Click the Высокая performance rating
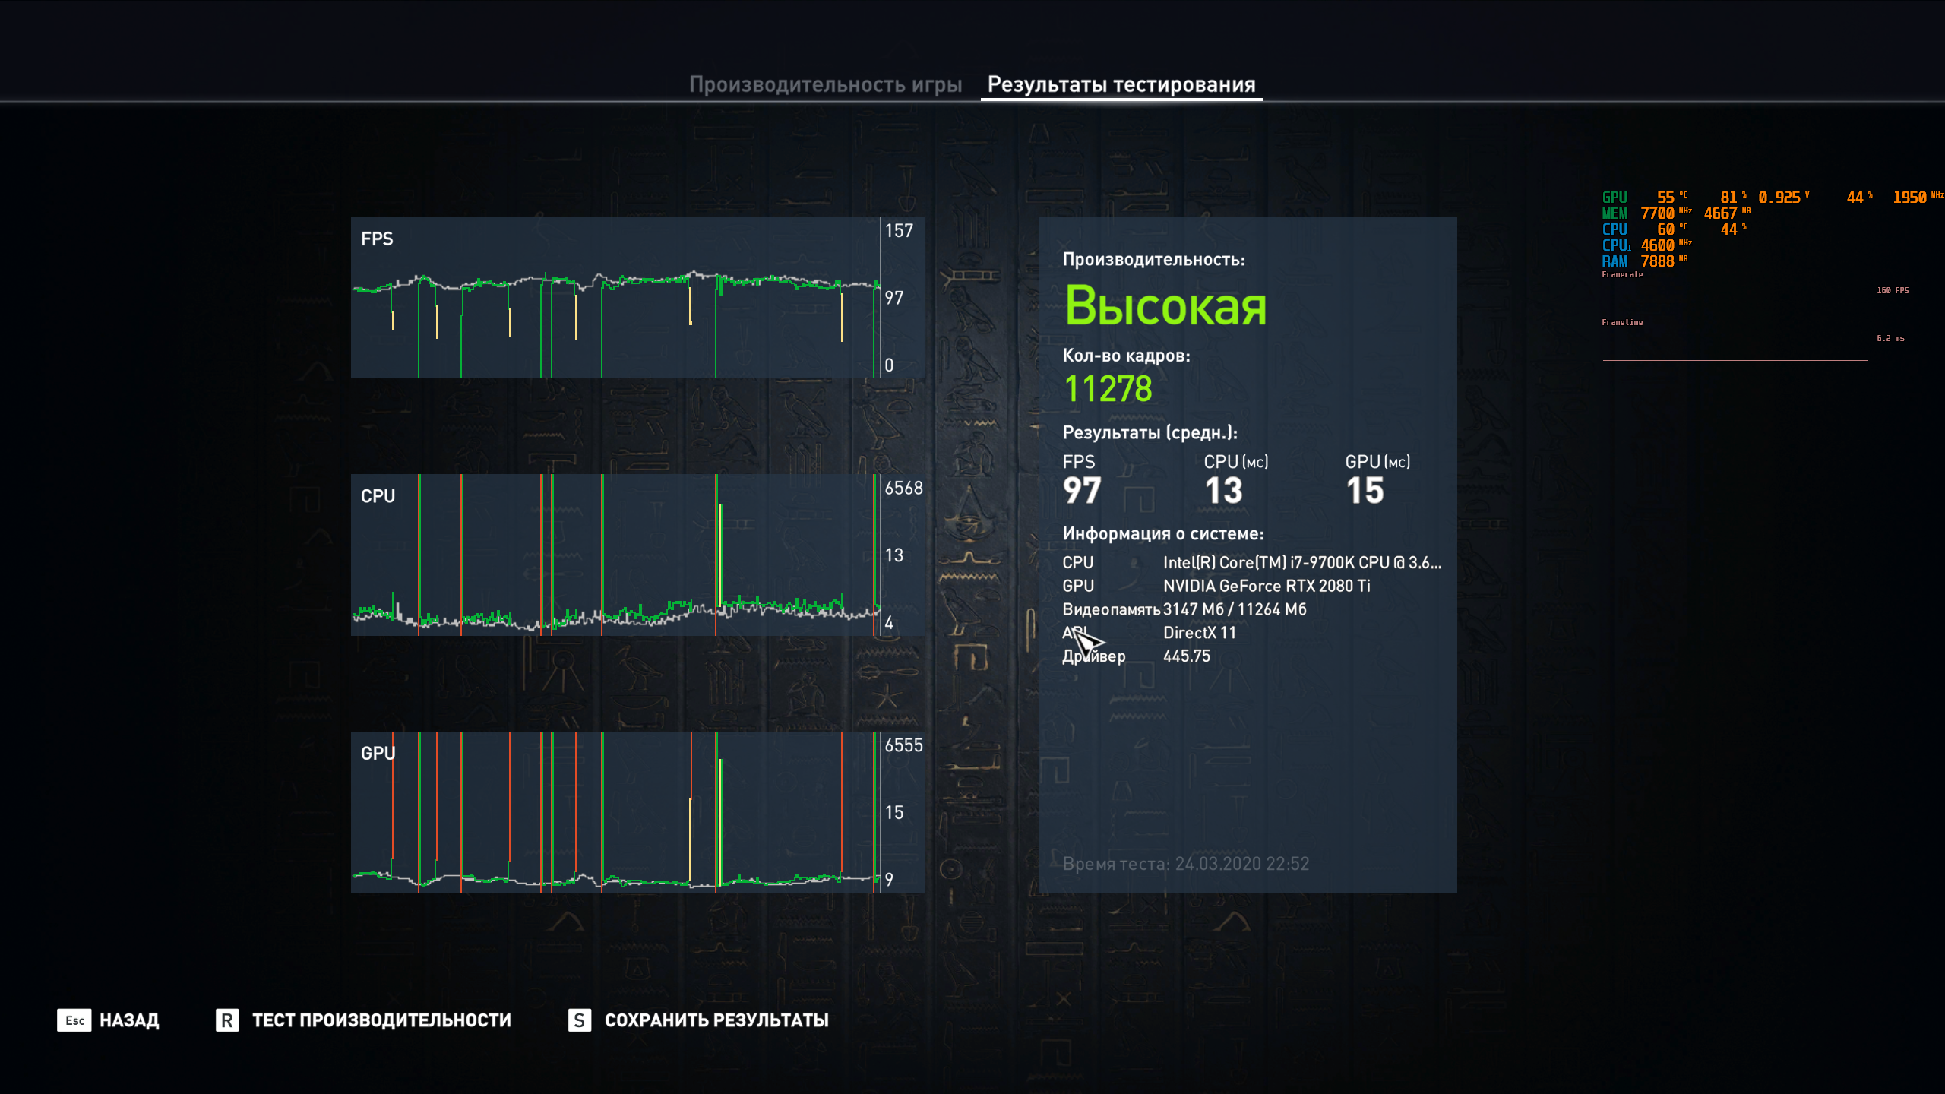Viewport: 1945px width, 1094px height. tap(1165, 306)
